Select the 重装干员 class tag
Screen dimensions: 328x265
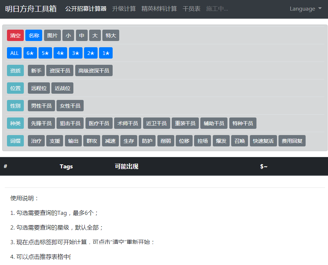[x=185, y=123]
